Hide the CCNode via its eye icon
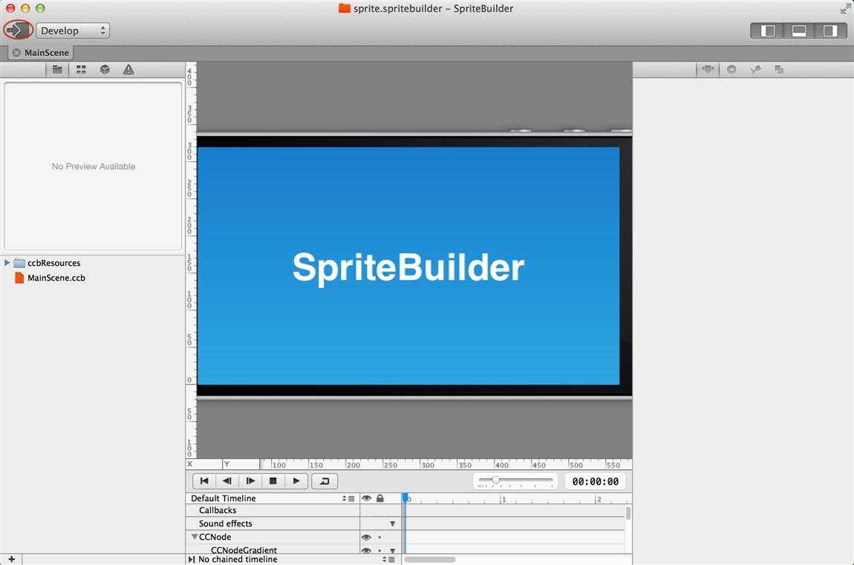Viewport: 854px width, 565px height. pos(367,538)
